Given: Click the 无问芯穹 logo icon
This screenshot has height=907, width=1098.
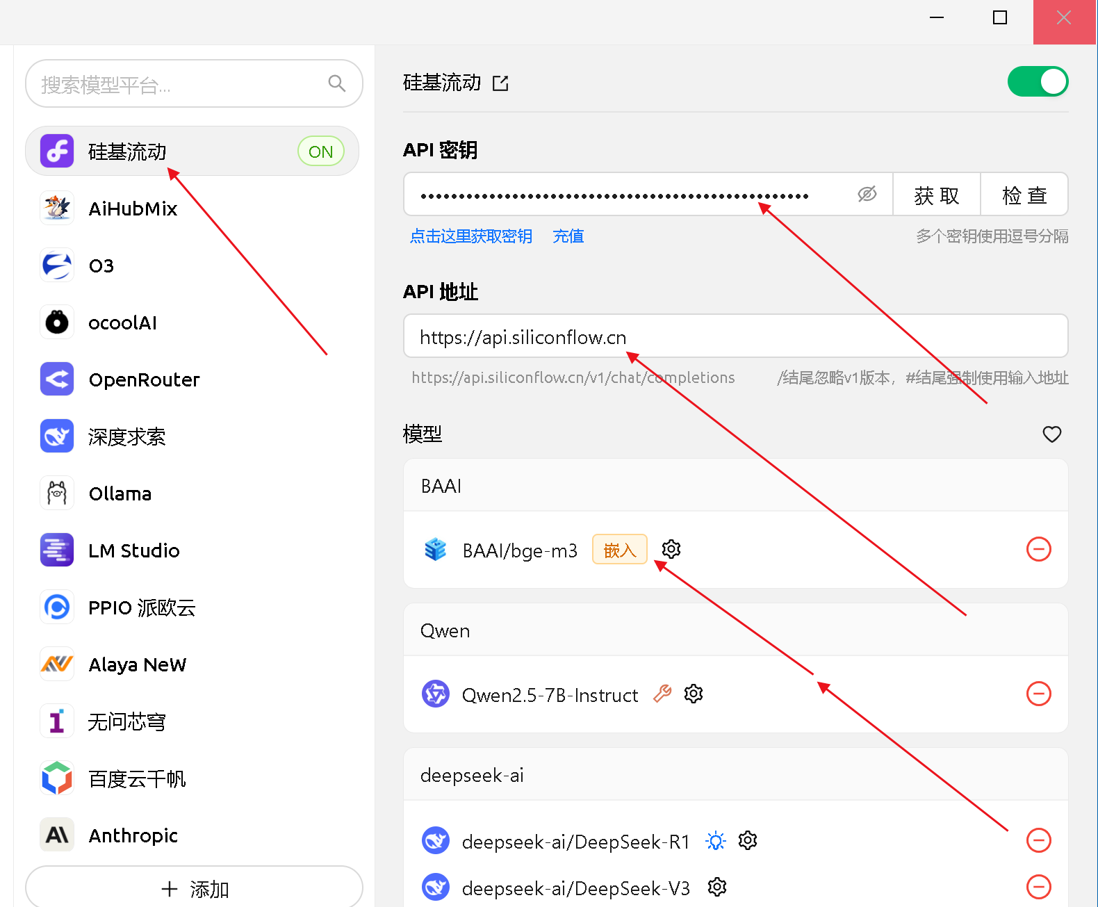Looking at the screenshot, I should tap(57, 721).
